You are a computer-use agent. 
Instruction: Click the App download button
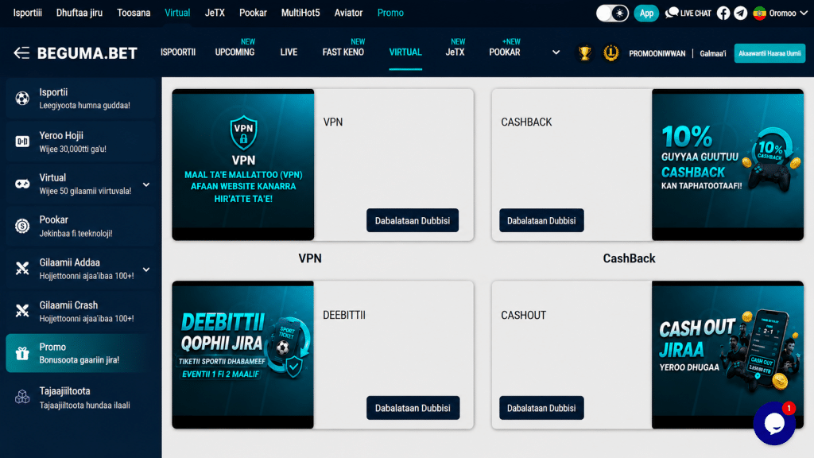coord(646,13)
